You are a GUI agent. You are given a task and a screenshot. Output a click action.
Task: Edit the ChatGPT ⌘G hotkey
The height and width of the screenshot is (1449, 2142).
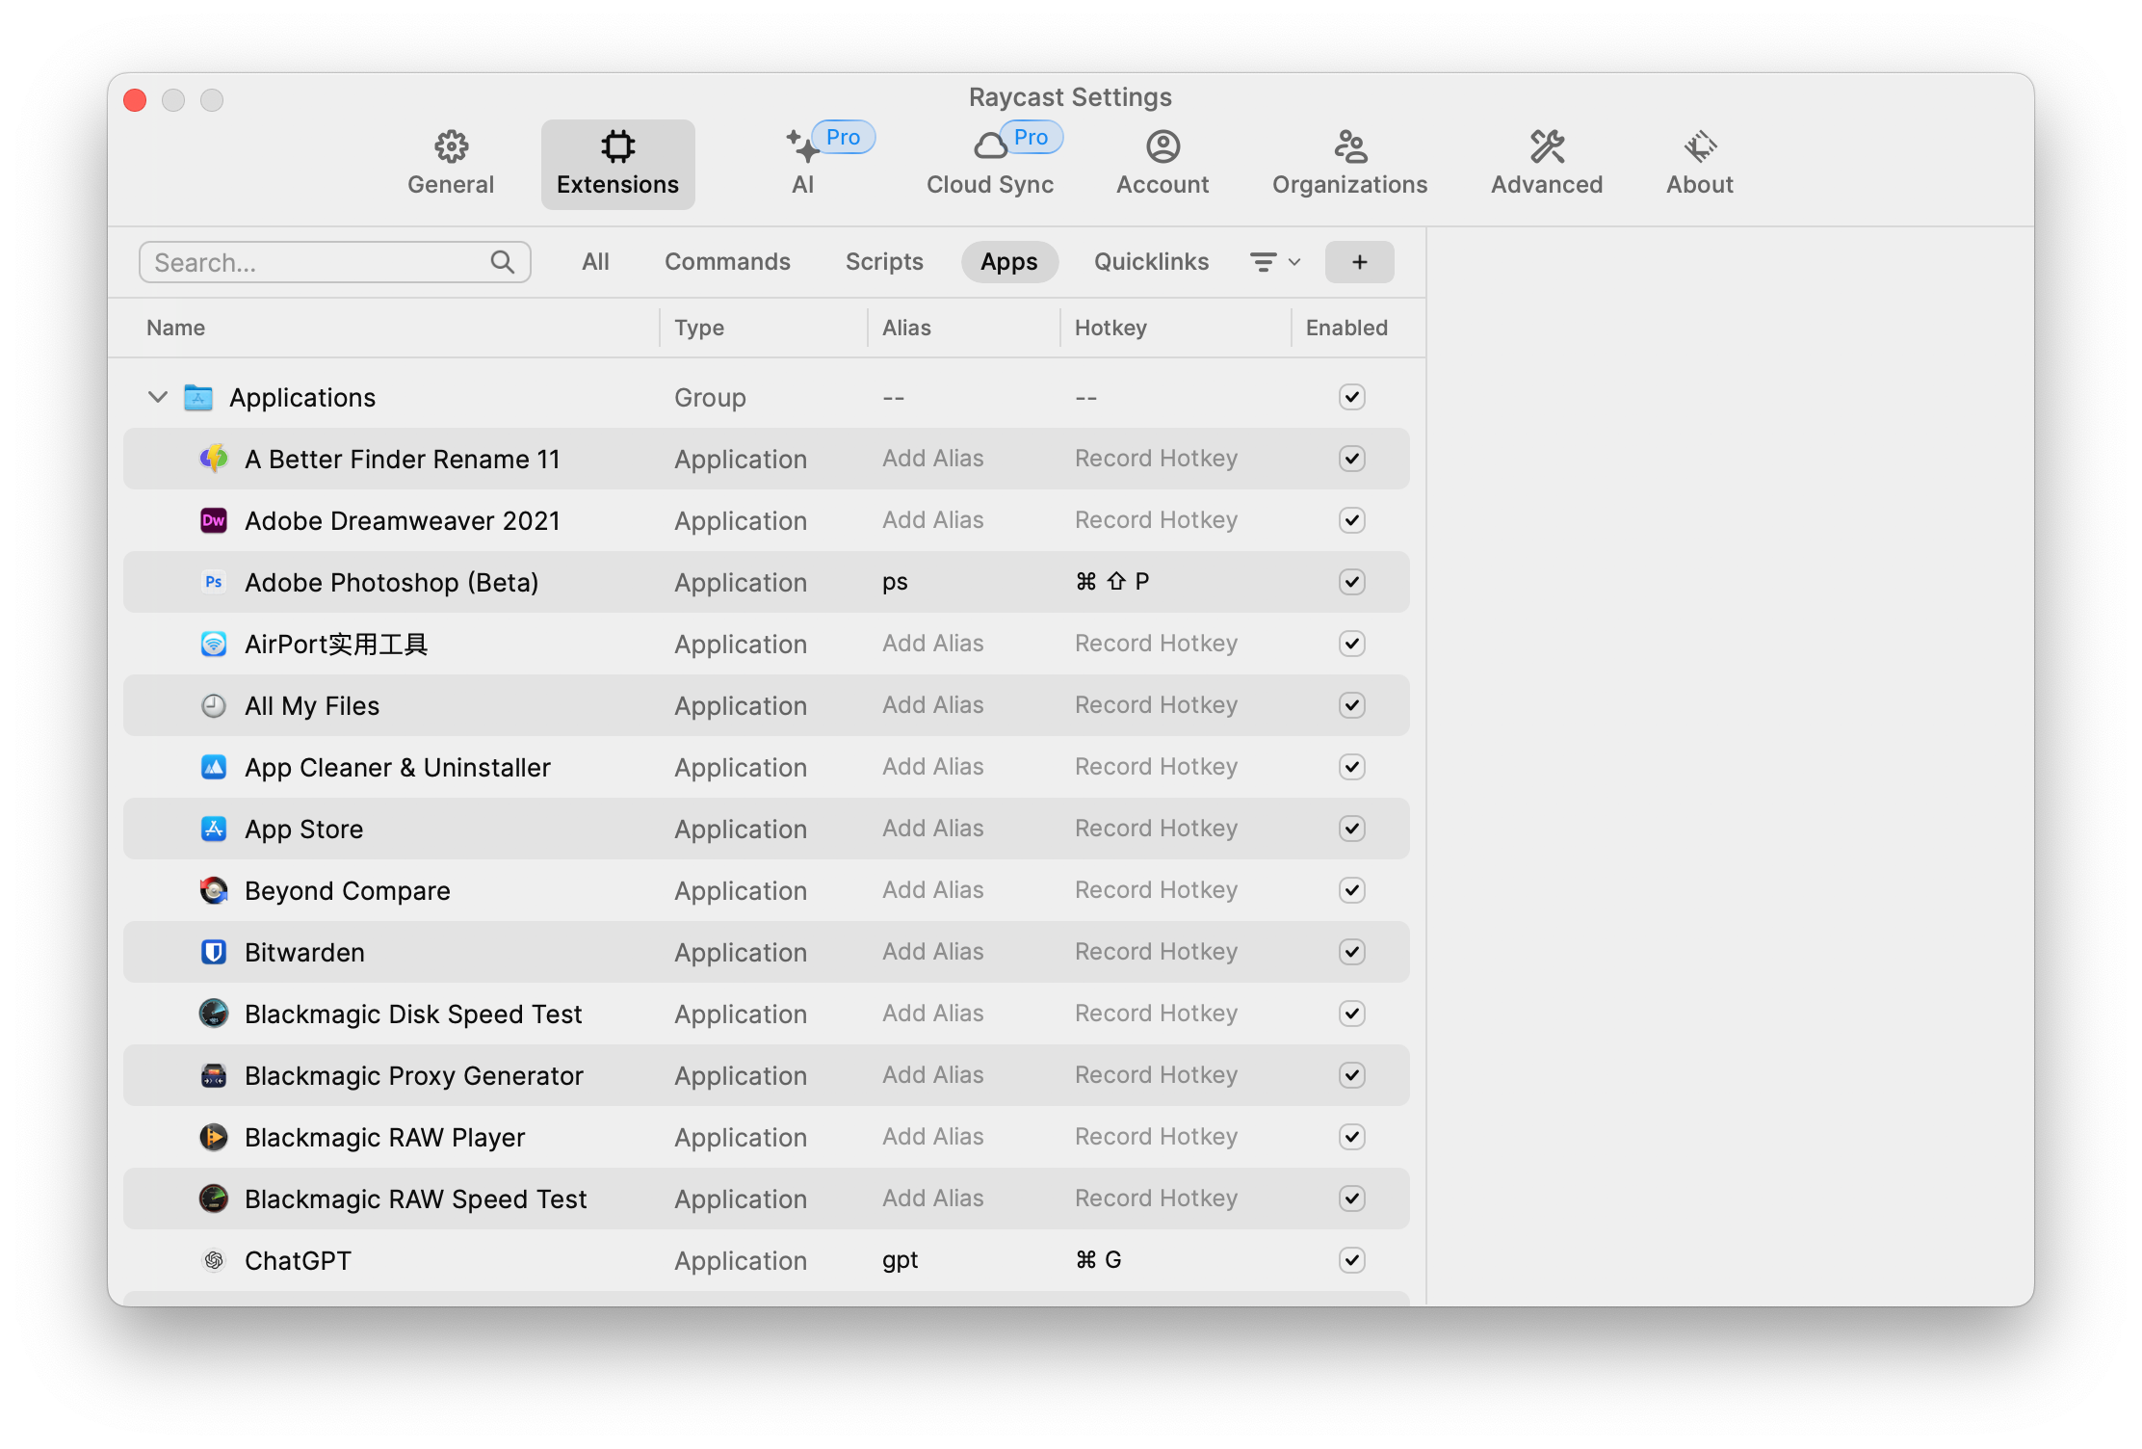click(1099, 1260)
